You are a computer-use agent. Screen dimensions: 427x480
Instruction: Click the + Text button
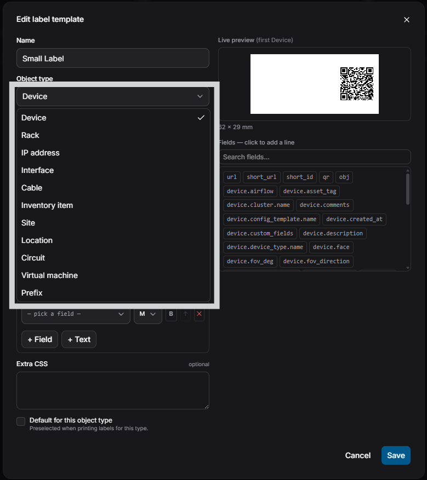(x=79, y=339)
